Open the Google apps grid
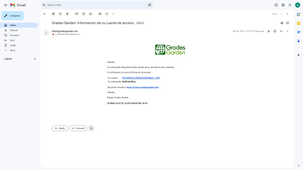The image size is (303, 170). tap(290, 5)
